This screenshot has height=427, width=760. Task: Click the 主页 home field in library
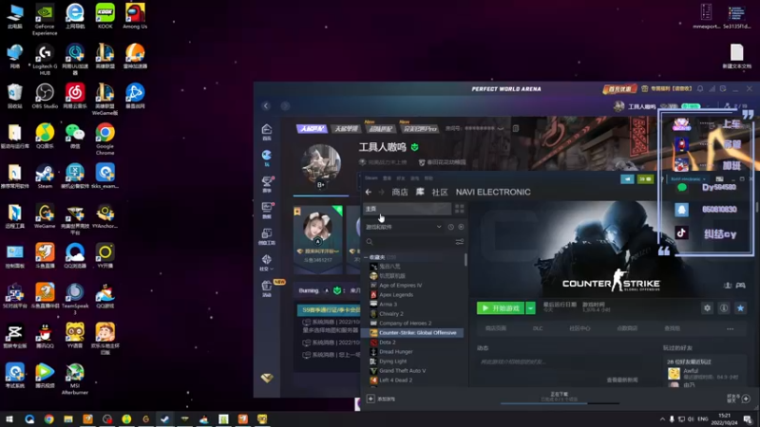408,209
